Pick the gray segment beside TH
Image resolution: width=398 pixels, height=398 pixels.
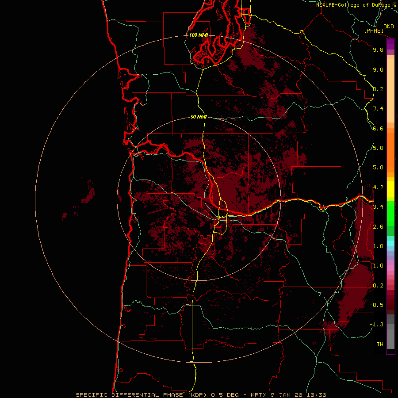(390, 339)
